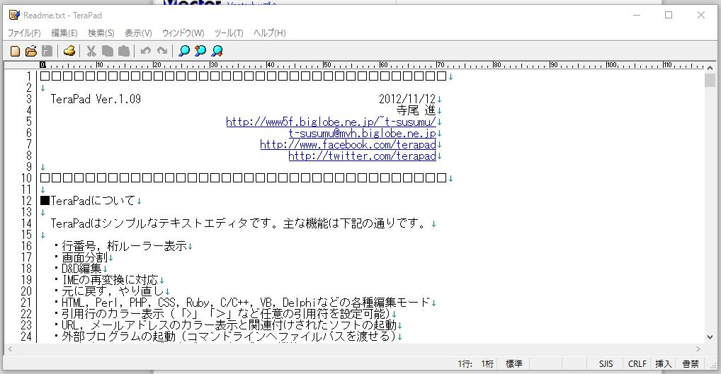721x374 pixels.
Task: Click the text 'TeraPad Ver.1.09'
Action: [x=96, y=99]
